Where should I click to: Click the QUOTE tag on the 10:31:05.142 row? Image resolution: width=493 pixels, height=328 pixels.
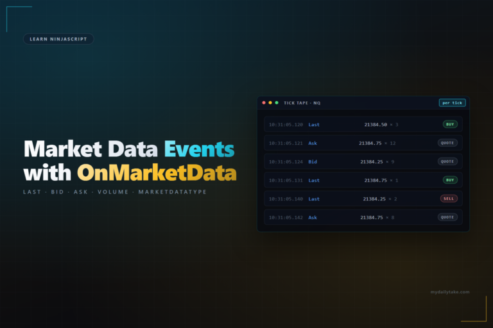click(x=447, y=217)
